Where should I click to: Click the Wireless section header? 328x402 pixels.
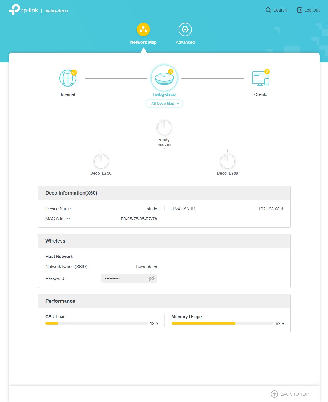click(x=164, y=241)
